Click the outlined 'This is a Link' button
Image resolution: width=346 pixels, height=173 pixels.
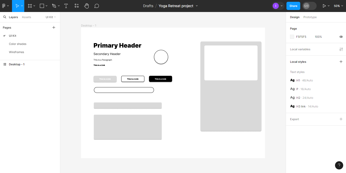[133, 79]
